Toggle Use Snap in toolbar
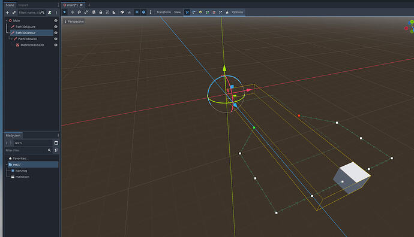 [x=129, y=12]
